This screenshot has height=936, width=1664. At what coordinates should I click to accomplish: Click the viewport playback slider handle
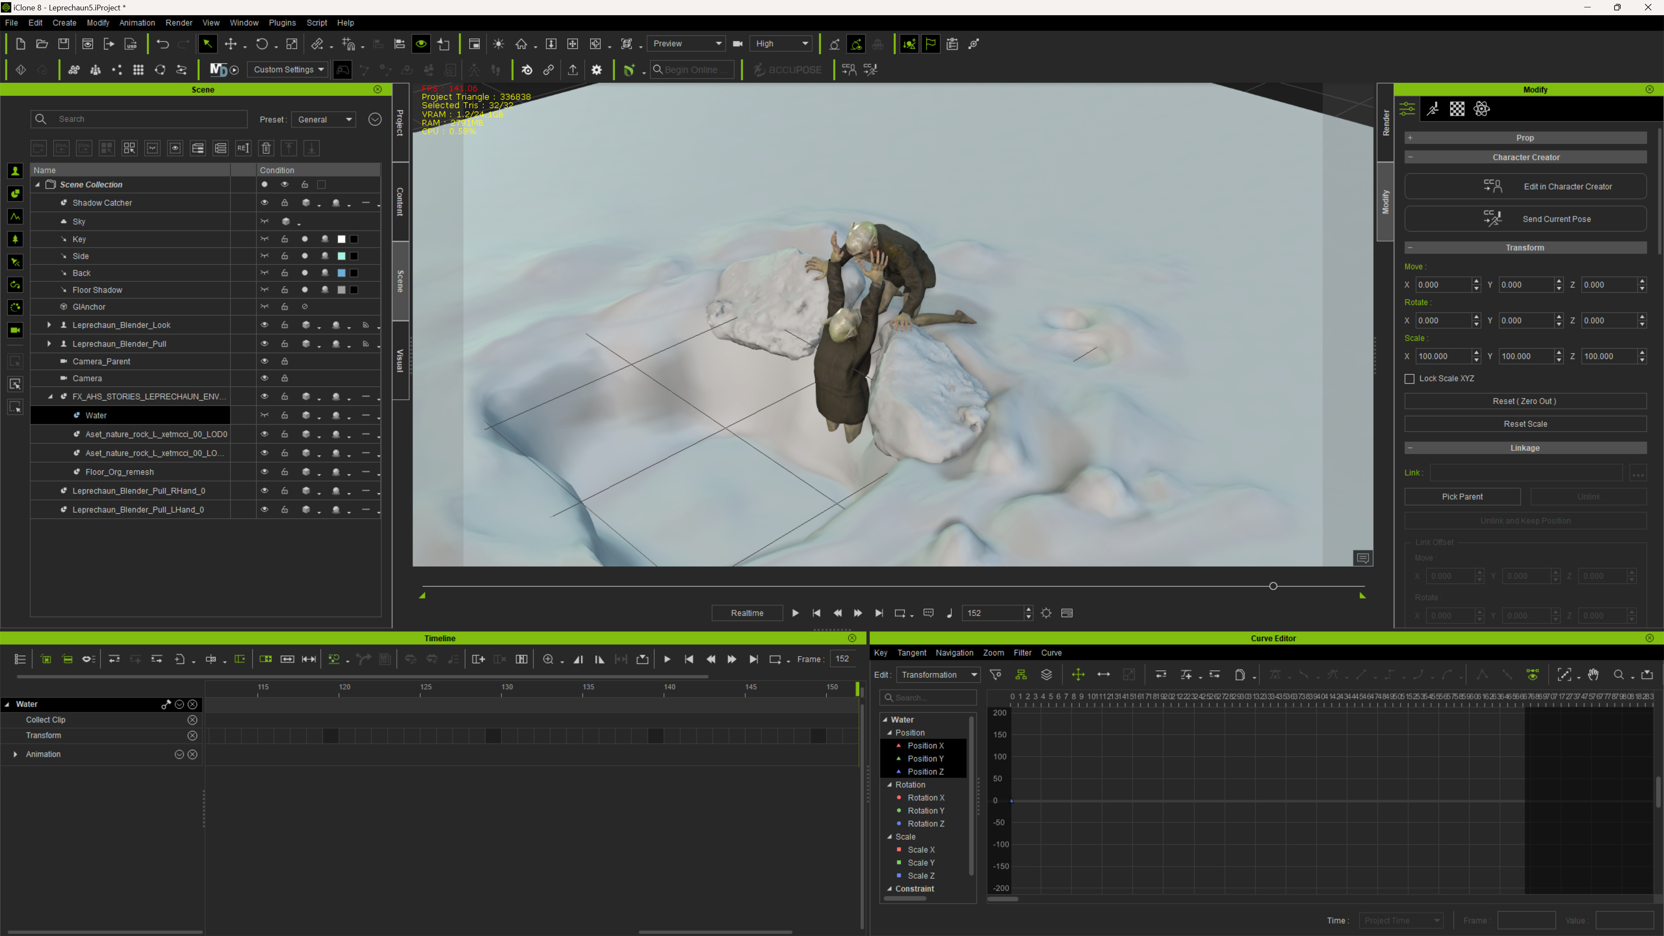(1273, 587)
